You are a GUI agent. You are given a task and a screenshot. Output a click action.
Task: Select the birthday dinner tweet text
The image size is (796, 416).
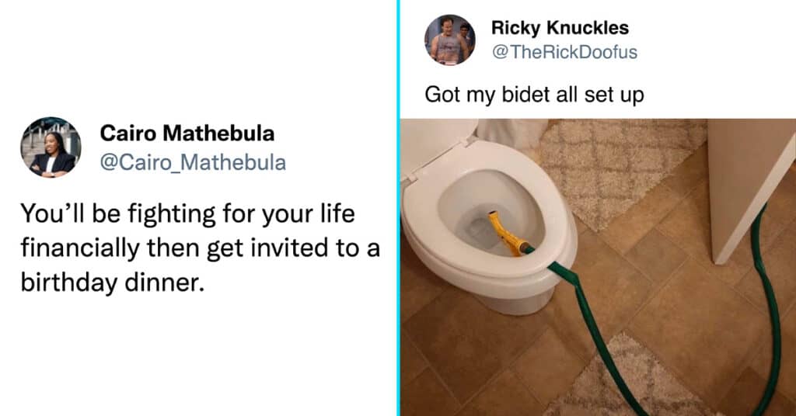pos(200,248)
